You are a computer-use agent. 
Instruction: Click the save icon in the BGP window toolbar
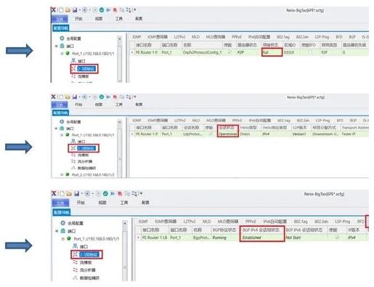click(x=76, y=193)
